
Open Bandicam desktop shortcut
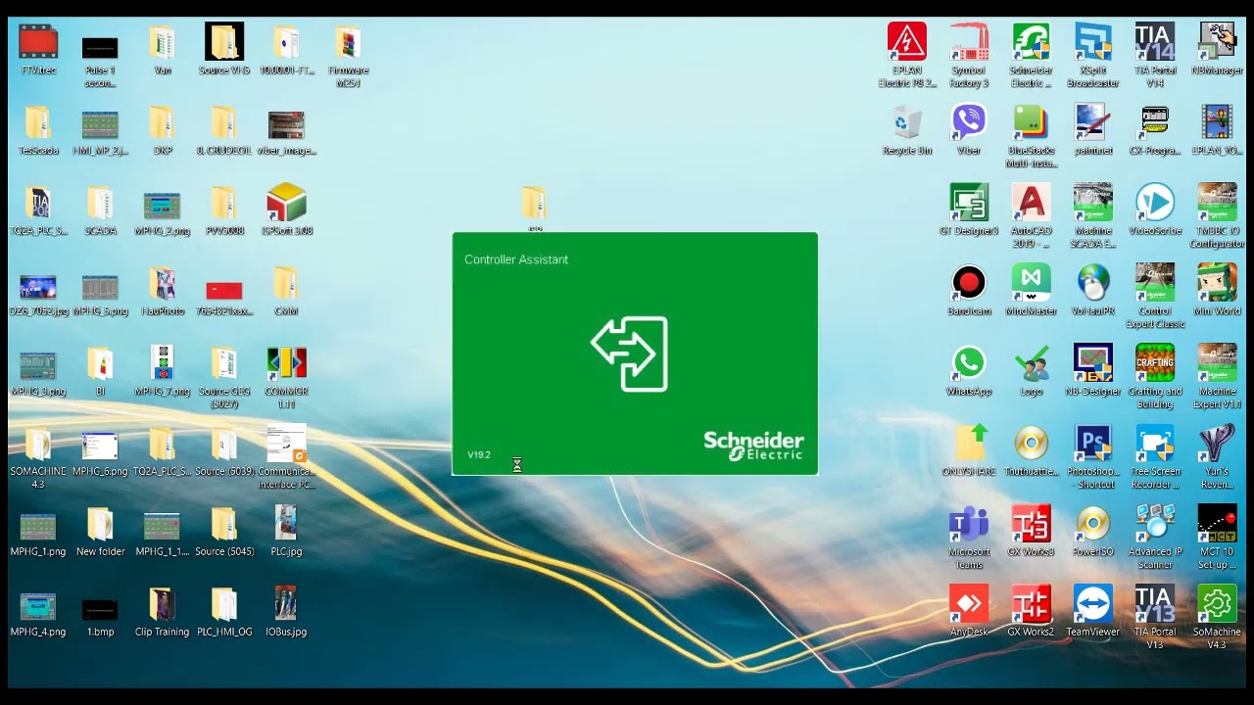(x=969, y=283)
